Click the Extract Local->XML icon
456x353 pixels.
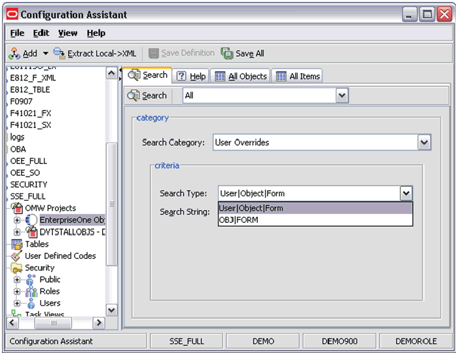point(59,54)
